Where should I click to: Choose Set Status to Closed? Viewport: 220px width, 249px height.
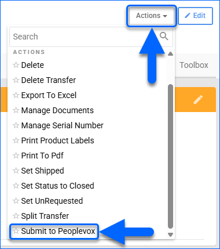point(57,186)
